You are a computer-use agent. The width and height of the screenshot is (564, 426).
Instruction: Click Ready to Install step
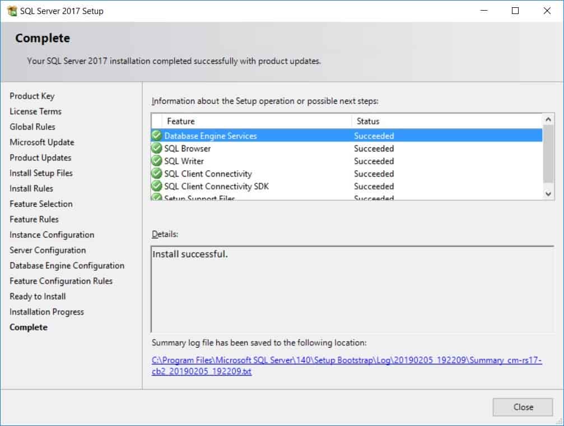pos(38,297)
